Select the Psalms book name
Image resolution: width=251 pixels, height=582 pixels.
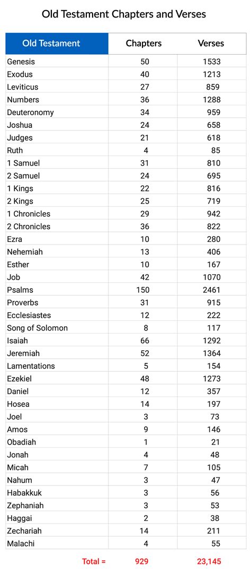click(20, 290)
